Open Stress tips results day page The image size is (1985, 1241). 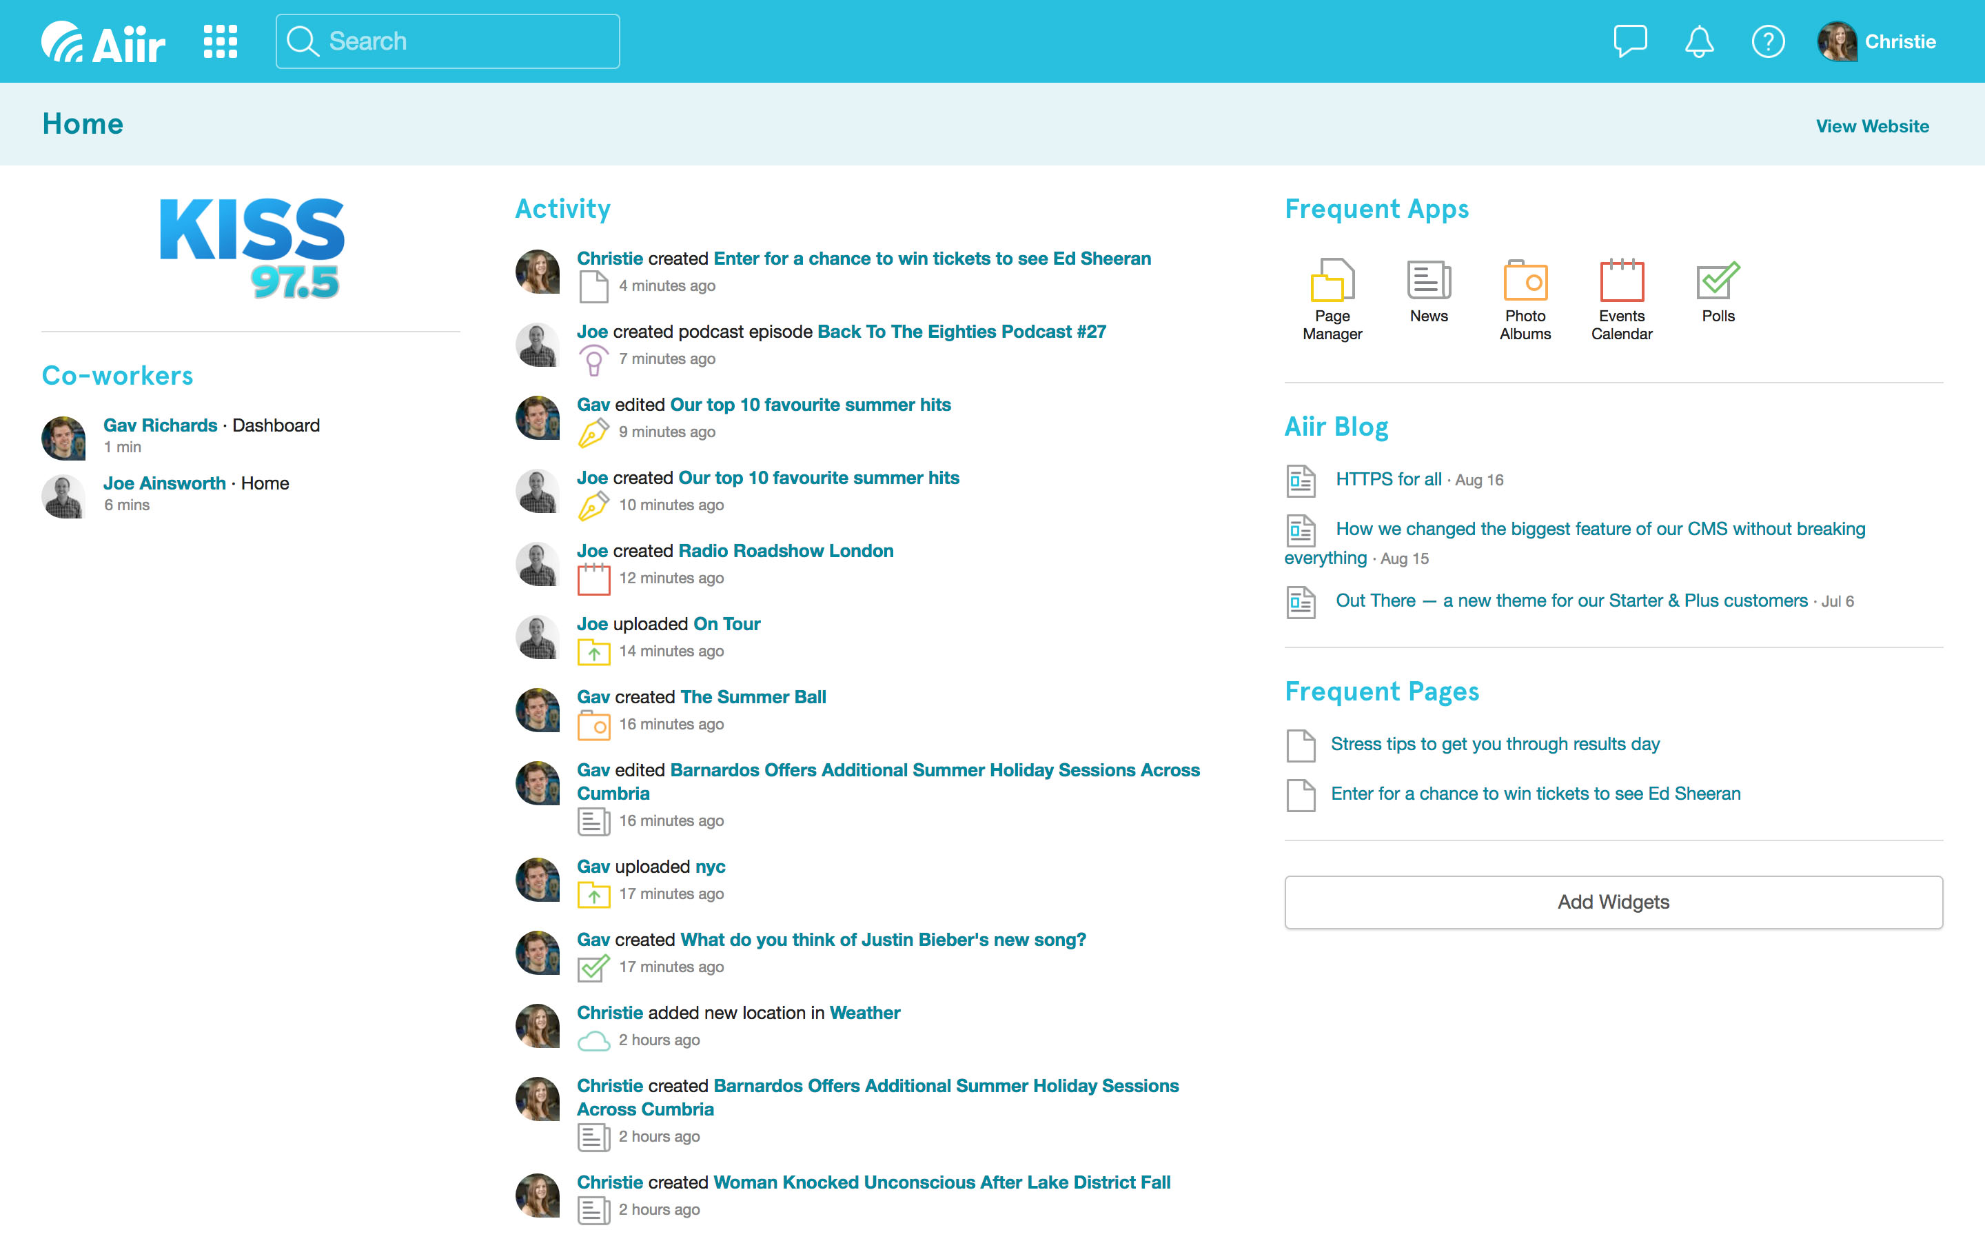pos(1494,745)
